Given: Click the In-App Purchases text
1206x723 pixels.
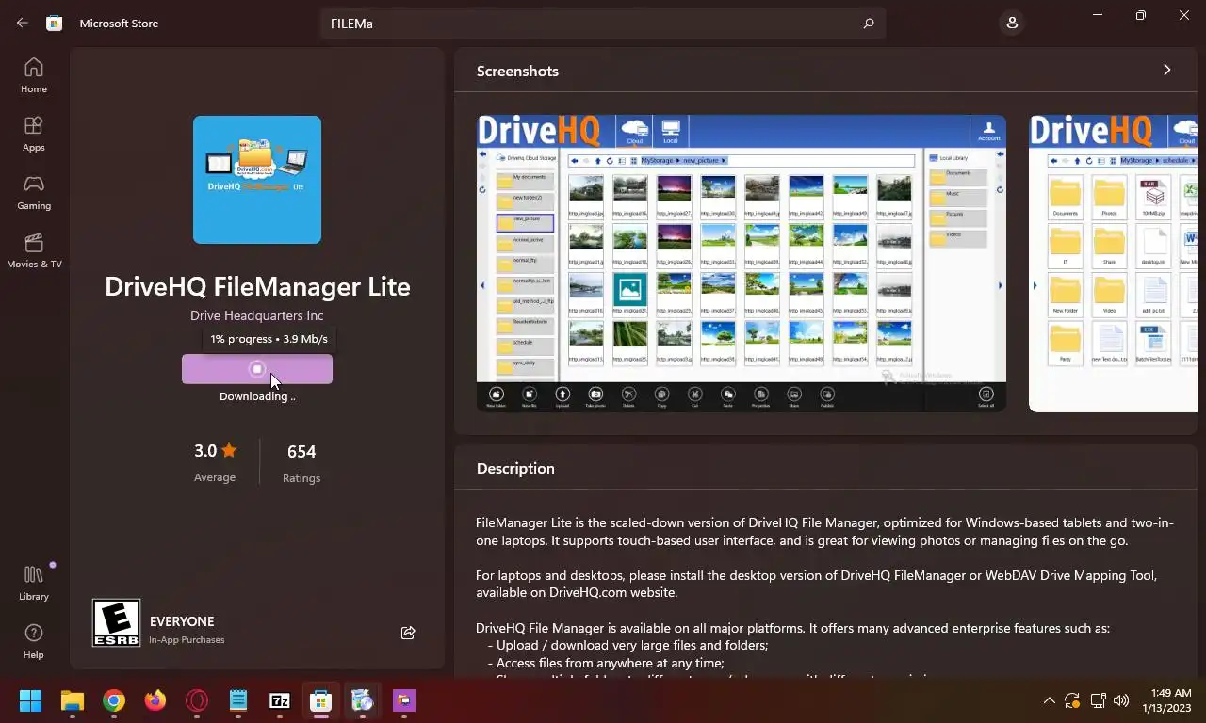Looking at the screenshot, I should pos(187,640).
